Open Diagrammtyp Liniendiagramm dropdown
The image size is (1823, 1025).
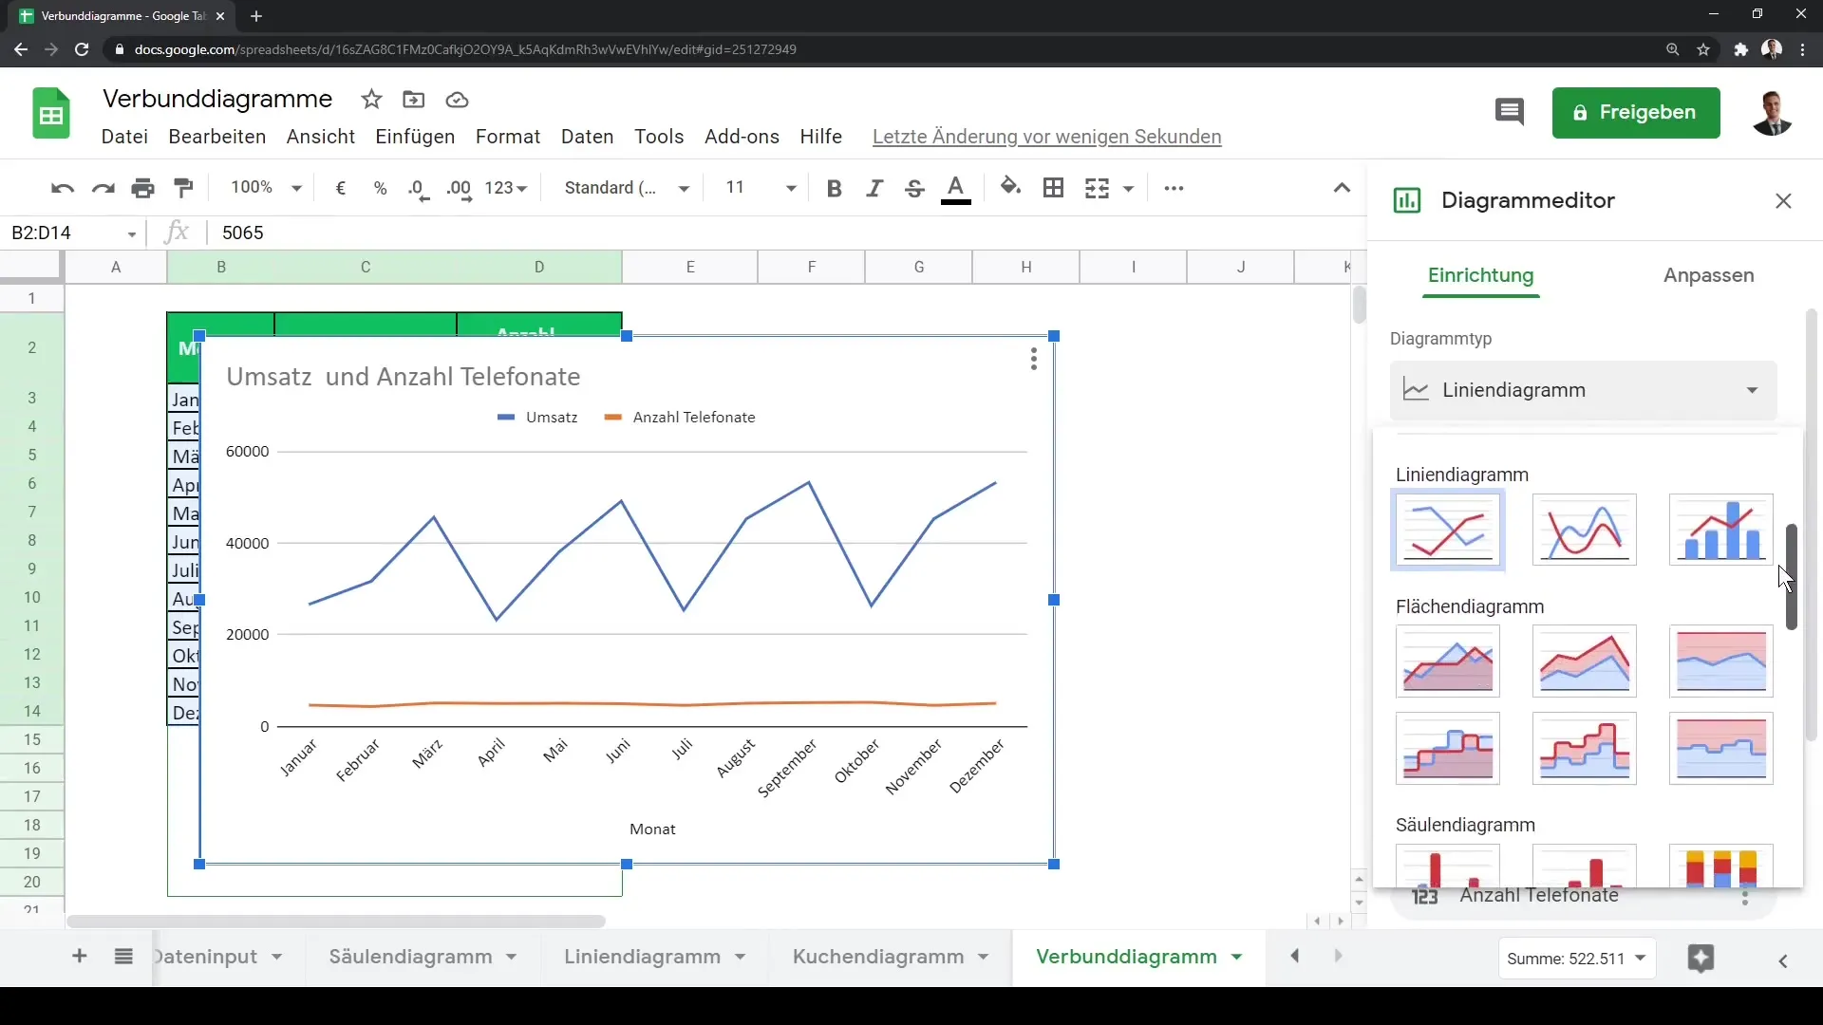coord(1583,390)
